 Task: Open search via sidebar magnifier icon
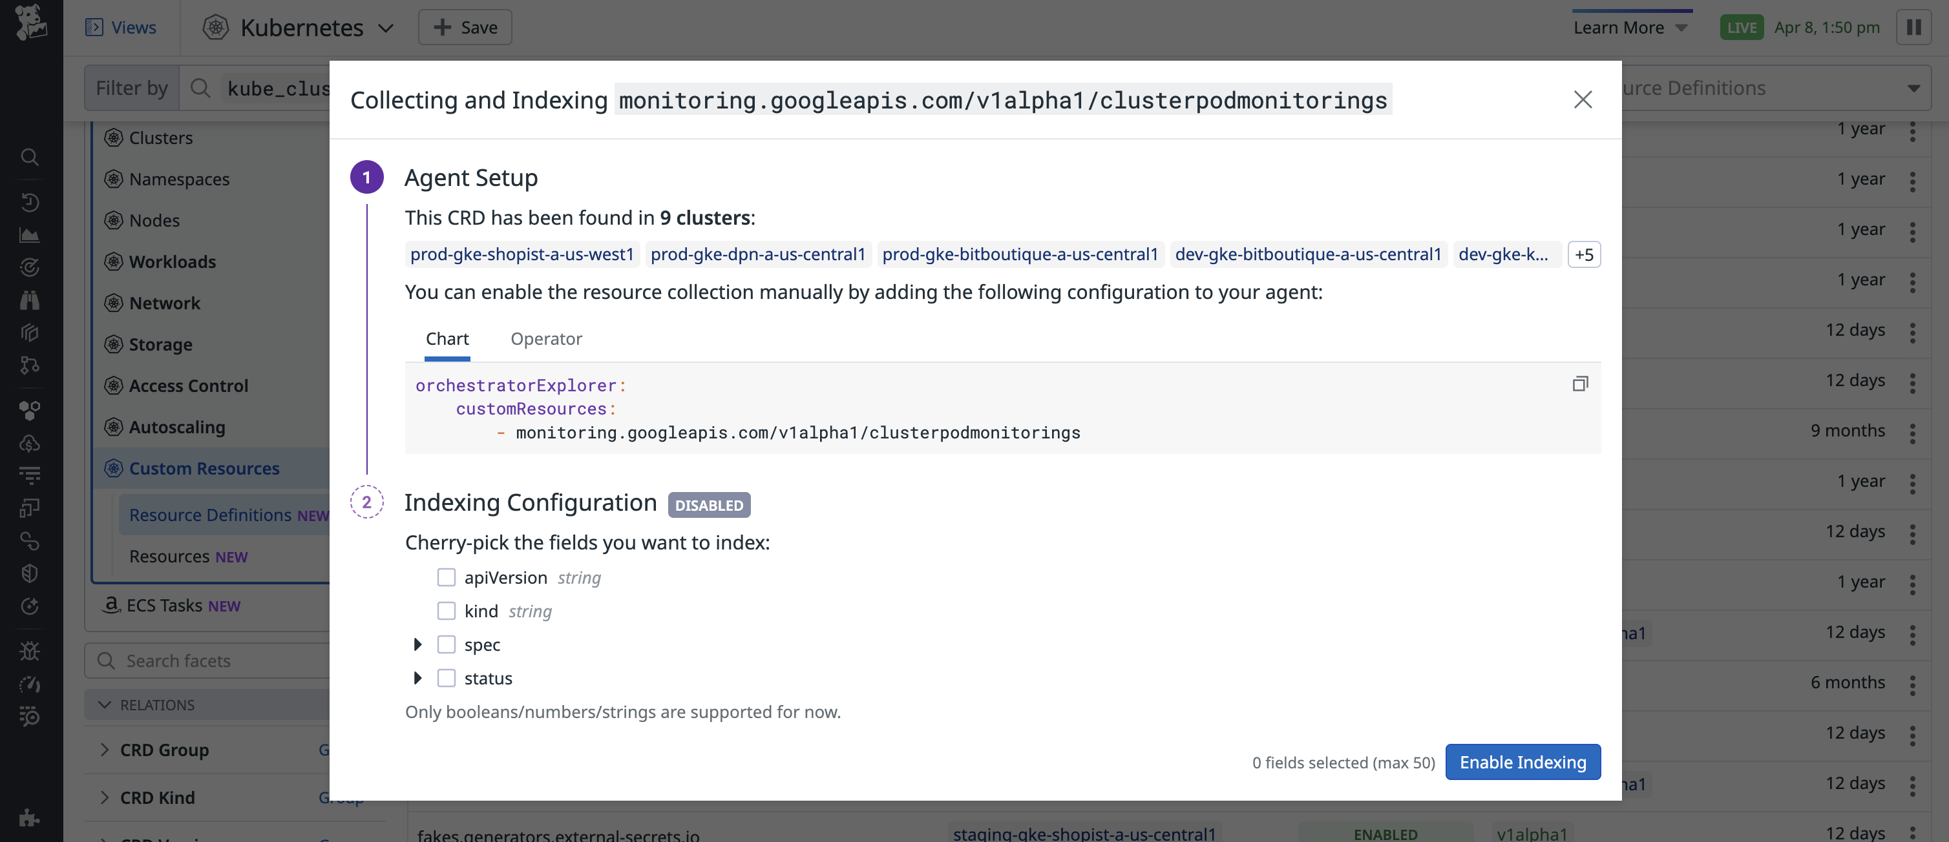click(30, 157)
